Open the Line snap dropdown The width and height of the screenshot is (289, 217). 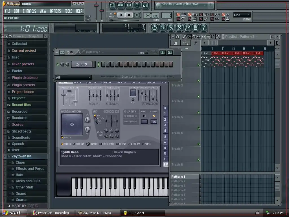tap(242, 15)
